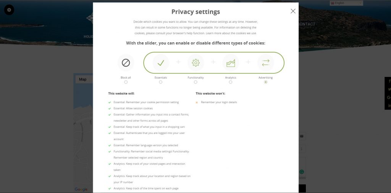Click the Analytics chart icon
This screenshot has width=391, height=193.
231,63
